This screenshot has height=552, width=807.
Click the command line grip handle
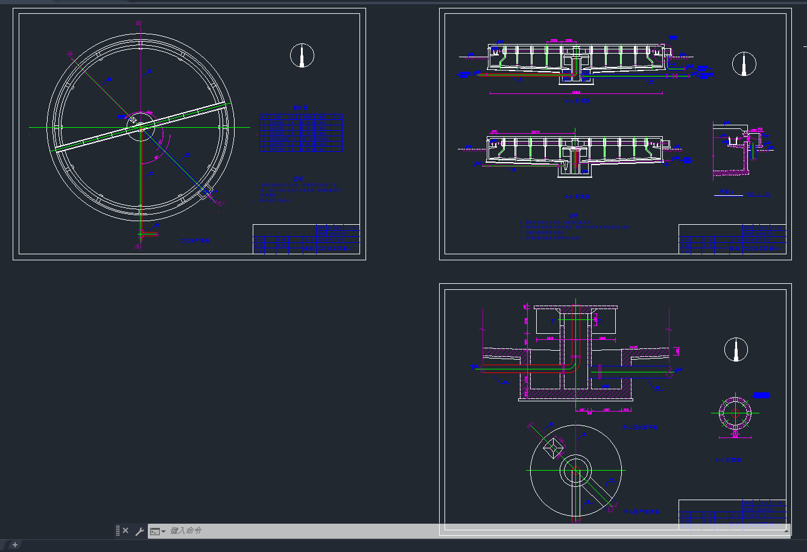(x=118, y=531)
